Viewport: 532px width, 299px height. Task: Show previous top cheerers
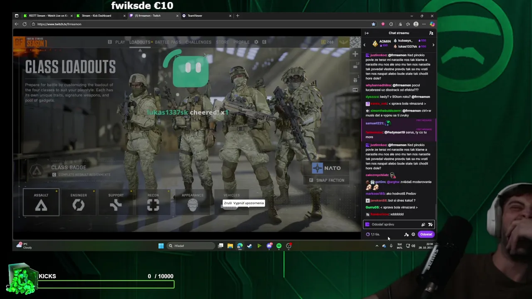pyautogui.click(x=365, y=44)
